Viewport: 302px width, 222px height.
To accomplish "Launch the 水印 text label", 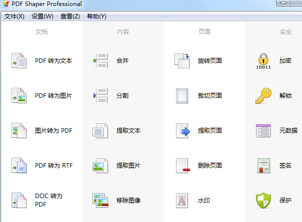I will click(x=204, y=201).
